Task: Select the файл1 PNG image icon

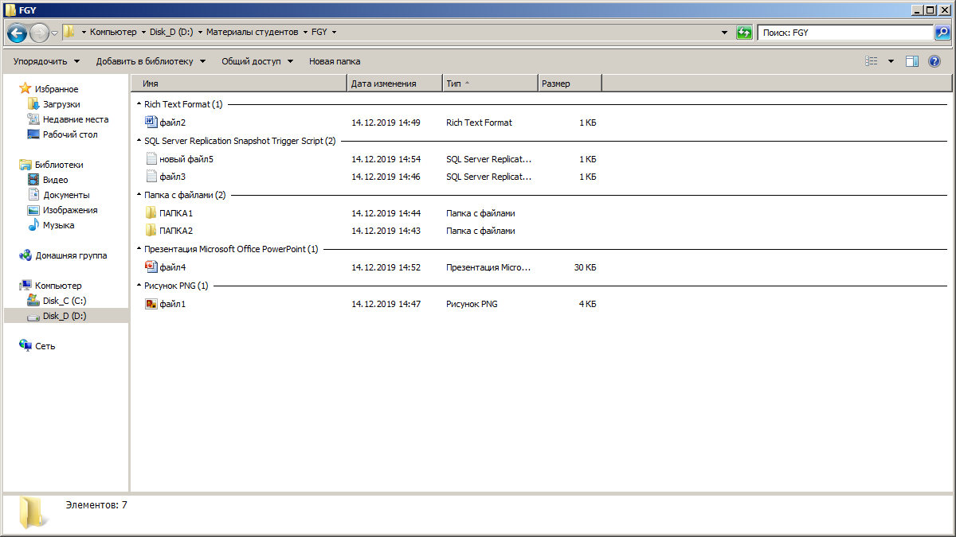Action: [151, 303]
